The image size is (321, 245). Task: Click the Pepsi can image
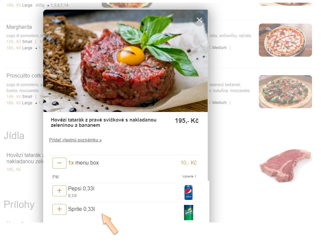coord(188,192)
